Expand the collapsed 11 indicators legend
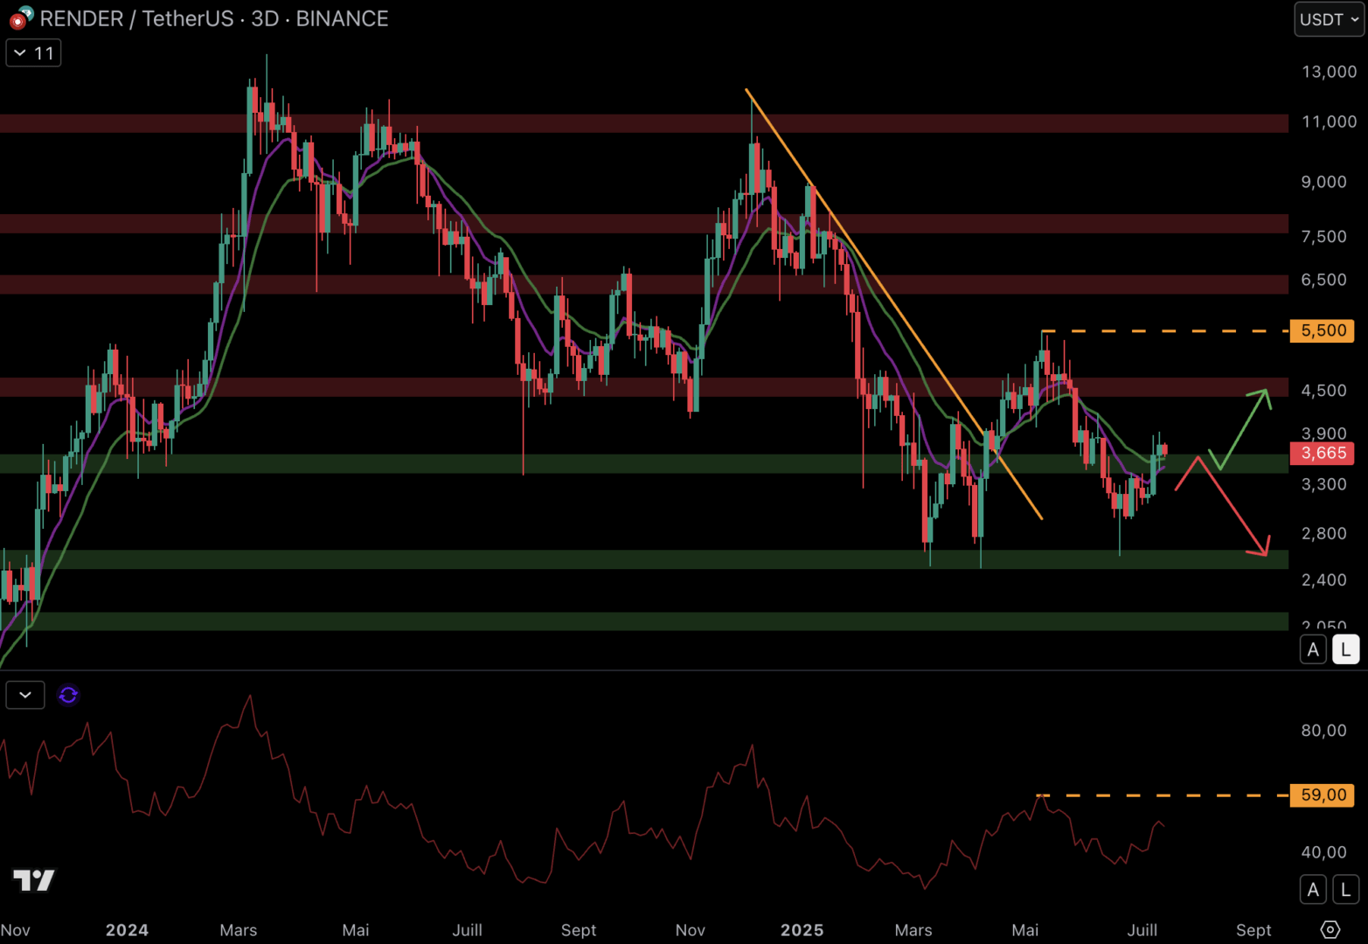1368x944 pixels. pyautogui.click(x=34, y=53)
